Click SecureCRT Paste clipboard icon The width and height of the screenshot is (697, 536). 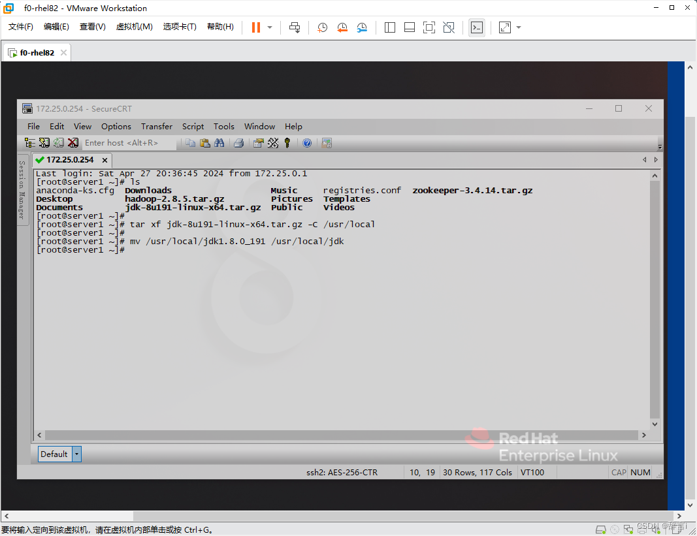click(205, 143)
